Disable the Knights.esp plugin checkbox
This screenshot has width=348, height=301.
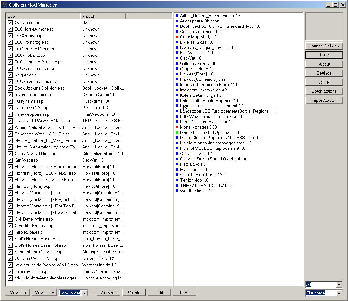(x=10, y=75)
